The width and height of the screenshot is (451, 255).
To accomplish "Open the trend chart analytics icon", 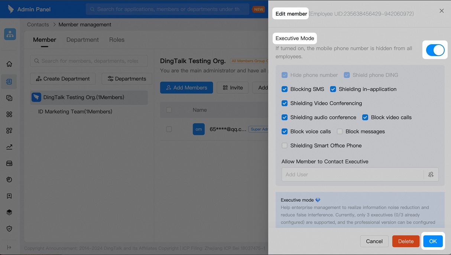I will coord(9,147).
